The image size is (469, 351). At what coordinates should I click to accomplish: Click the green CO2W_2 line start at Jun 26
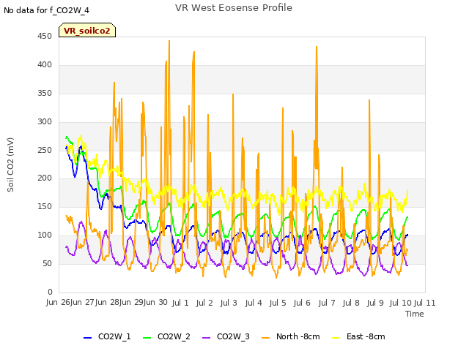[x=67, y=137]
